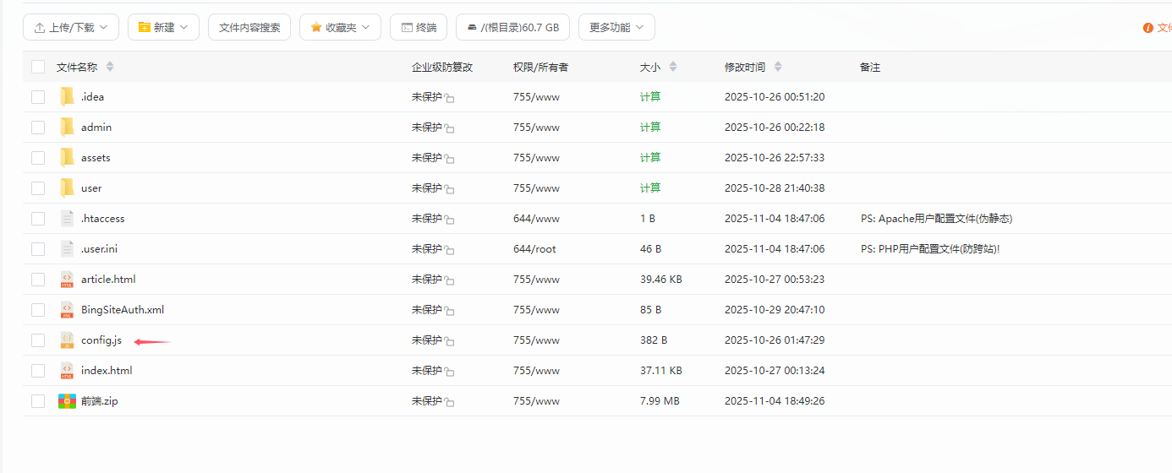Check the index.html file checkbox
The image size is (1172, 473).
point(38,371)
